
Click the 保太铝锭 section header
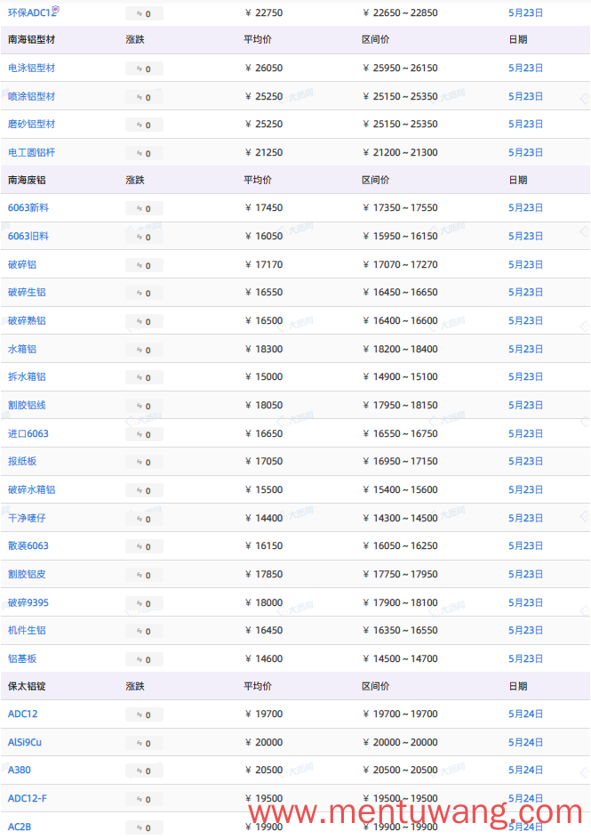tap(27, 687)
